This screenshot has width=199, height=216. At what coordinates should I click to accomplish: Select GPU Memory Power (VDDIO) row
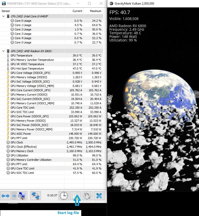[51, 121]
